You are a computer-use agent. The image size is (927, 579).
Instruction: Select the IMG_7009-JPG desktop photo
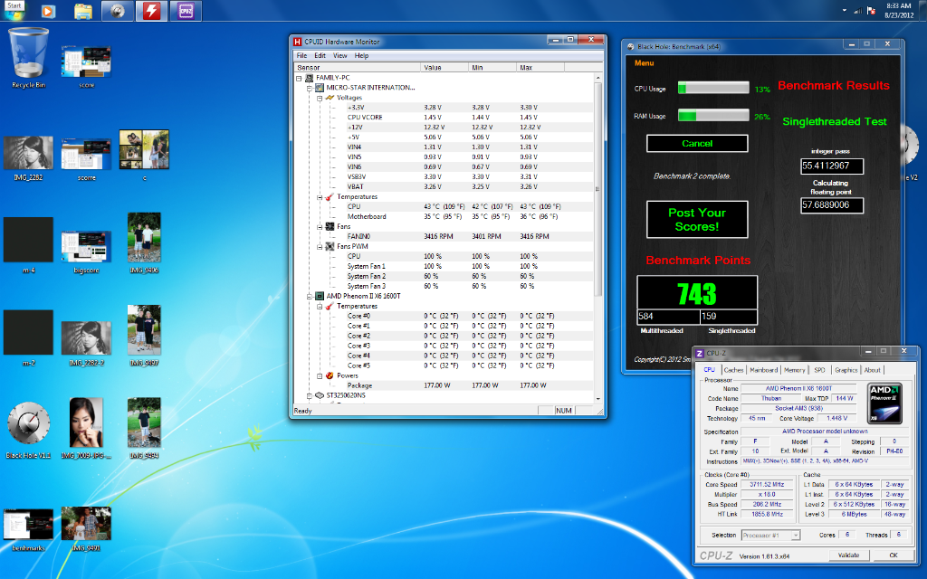pos(86,428)
